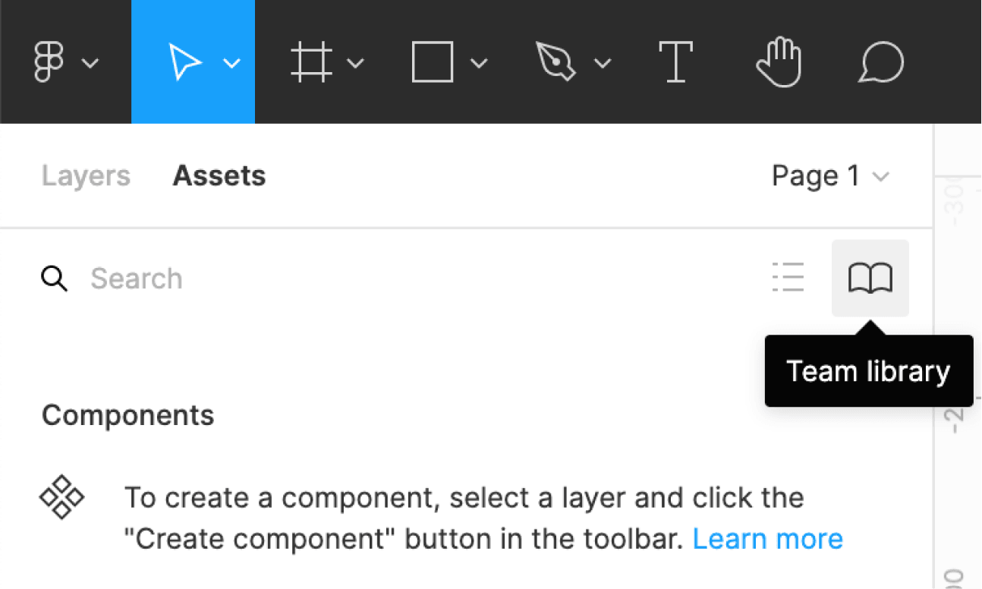The image size is (982, 589).
Task: Select the Move tool arrow
Action: tap(184, 61)
